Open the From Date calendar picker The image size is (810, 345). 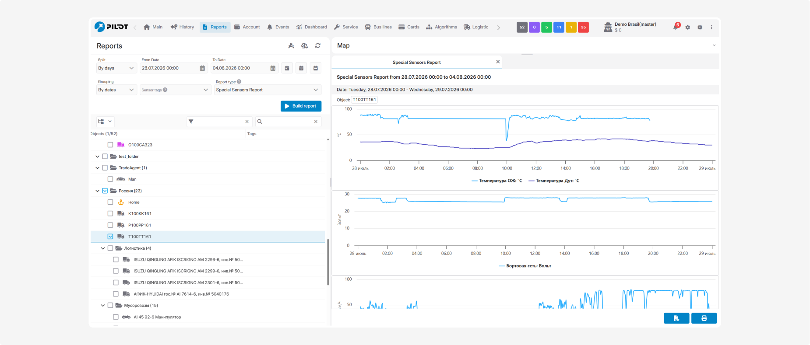click(x=202, y=68)
